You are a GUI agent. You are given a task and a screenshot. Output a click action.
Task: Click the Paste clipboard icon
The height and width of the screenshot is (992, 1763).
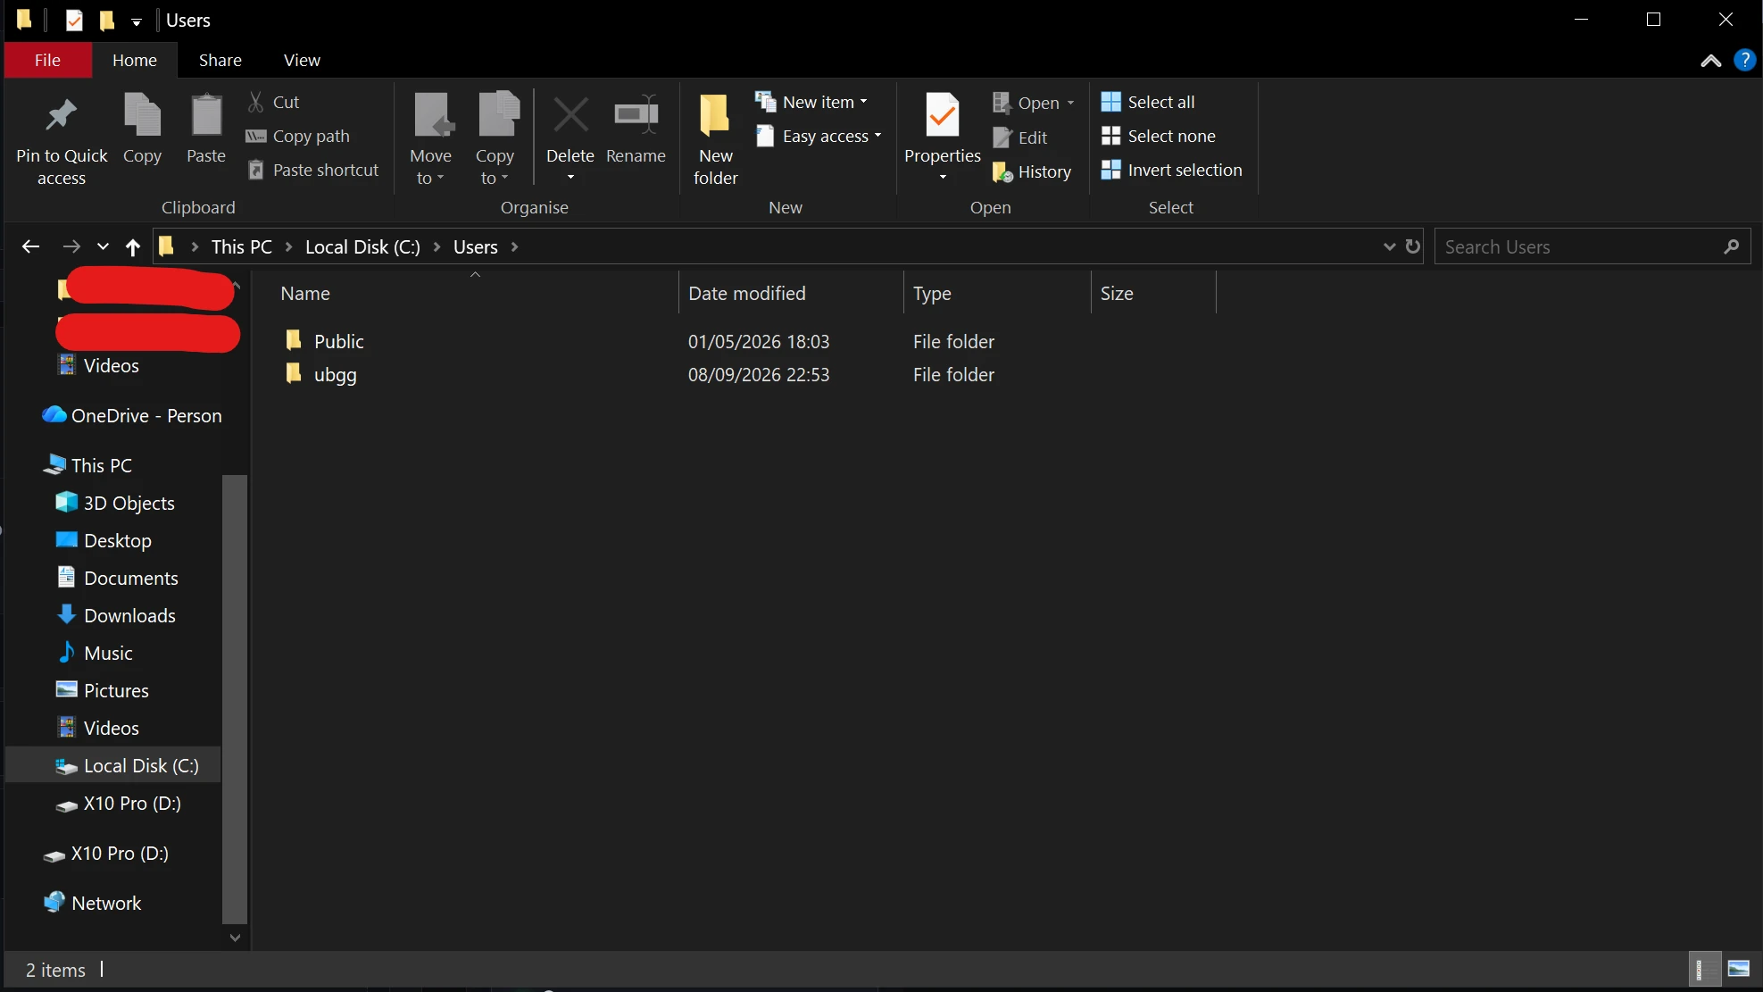(206, 116)
